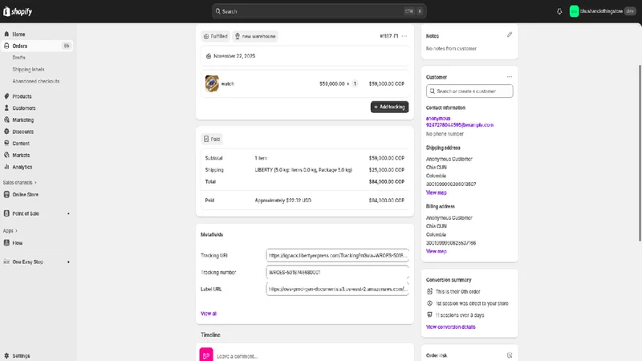Open Online Store channel
642x361 pixels.
coord(26,194)
